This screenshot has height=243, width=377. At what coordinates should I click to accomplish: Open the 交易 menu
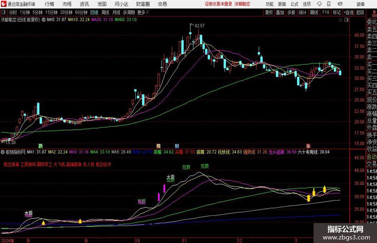[162, 4]
